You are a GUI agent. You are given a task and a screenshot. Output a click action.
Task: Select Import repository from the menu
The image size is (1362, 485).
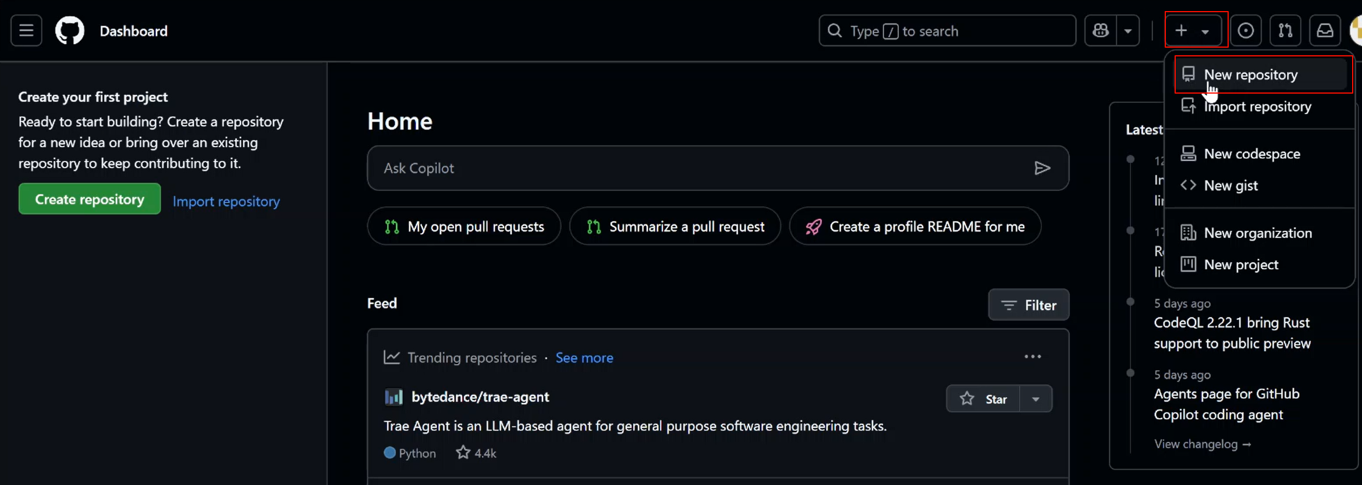point(1261,106)
